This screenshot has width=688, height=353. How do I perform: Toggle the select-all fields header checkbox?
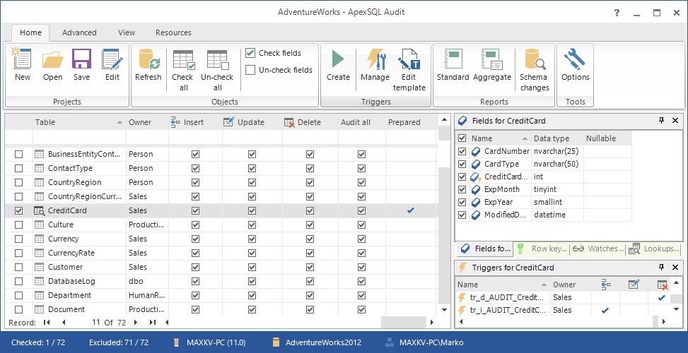[462, 138]
